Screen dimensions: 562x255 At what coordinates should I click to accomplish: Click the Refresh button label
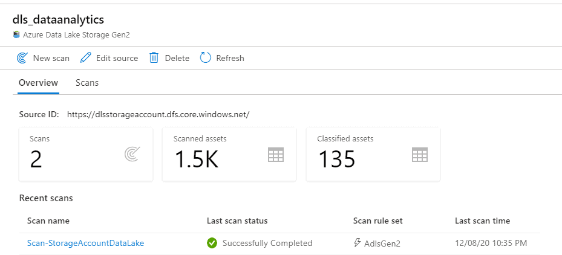point(230,58)
